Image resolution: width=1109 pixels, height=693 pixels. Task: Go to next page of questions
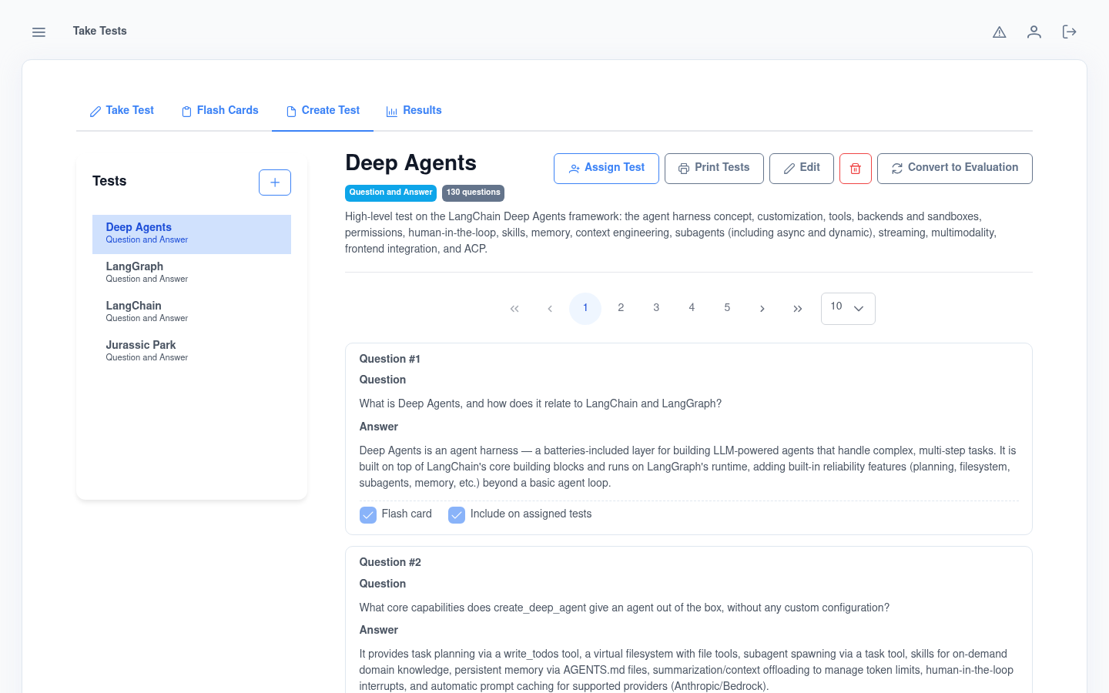(762, 309)
